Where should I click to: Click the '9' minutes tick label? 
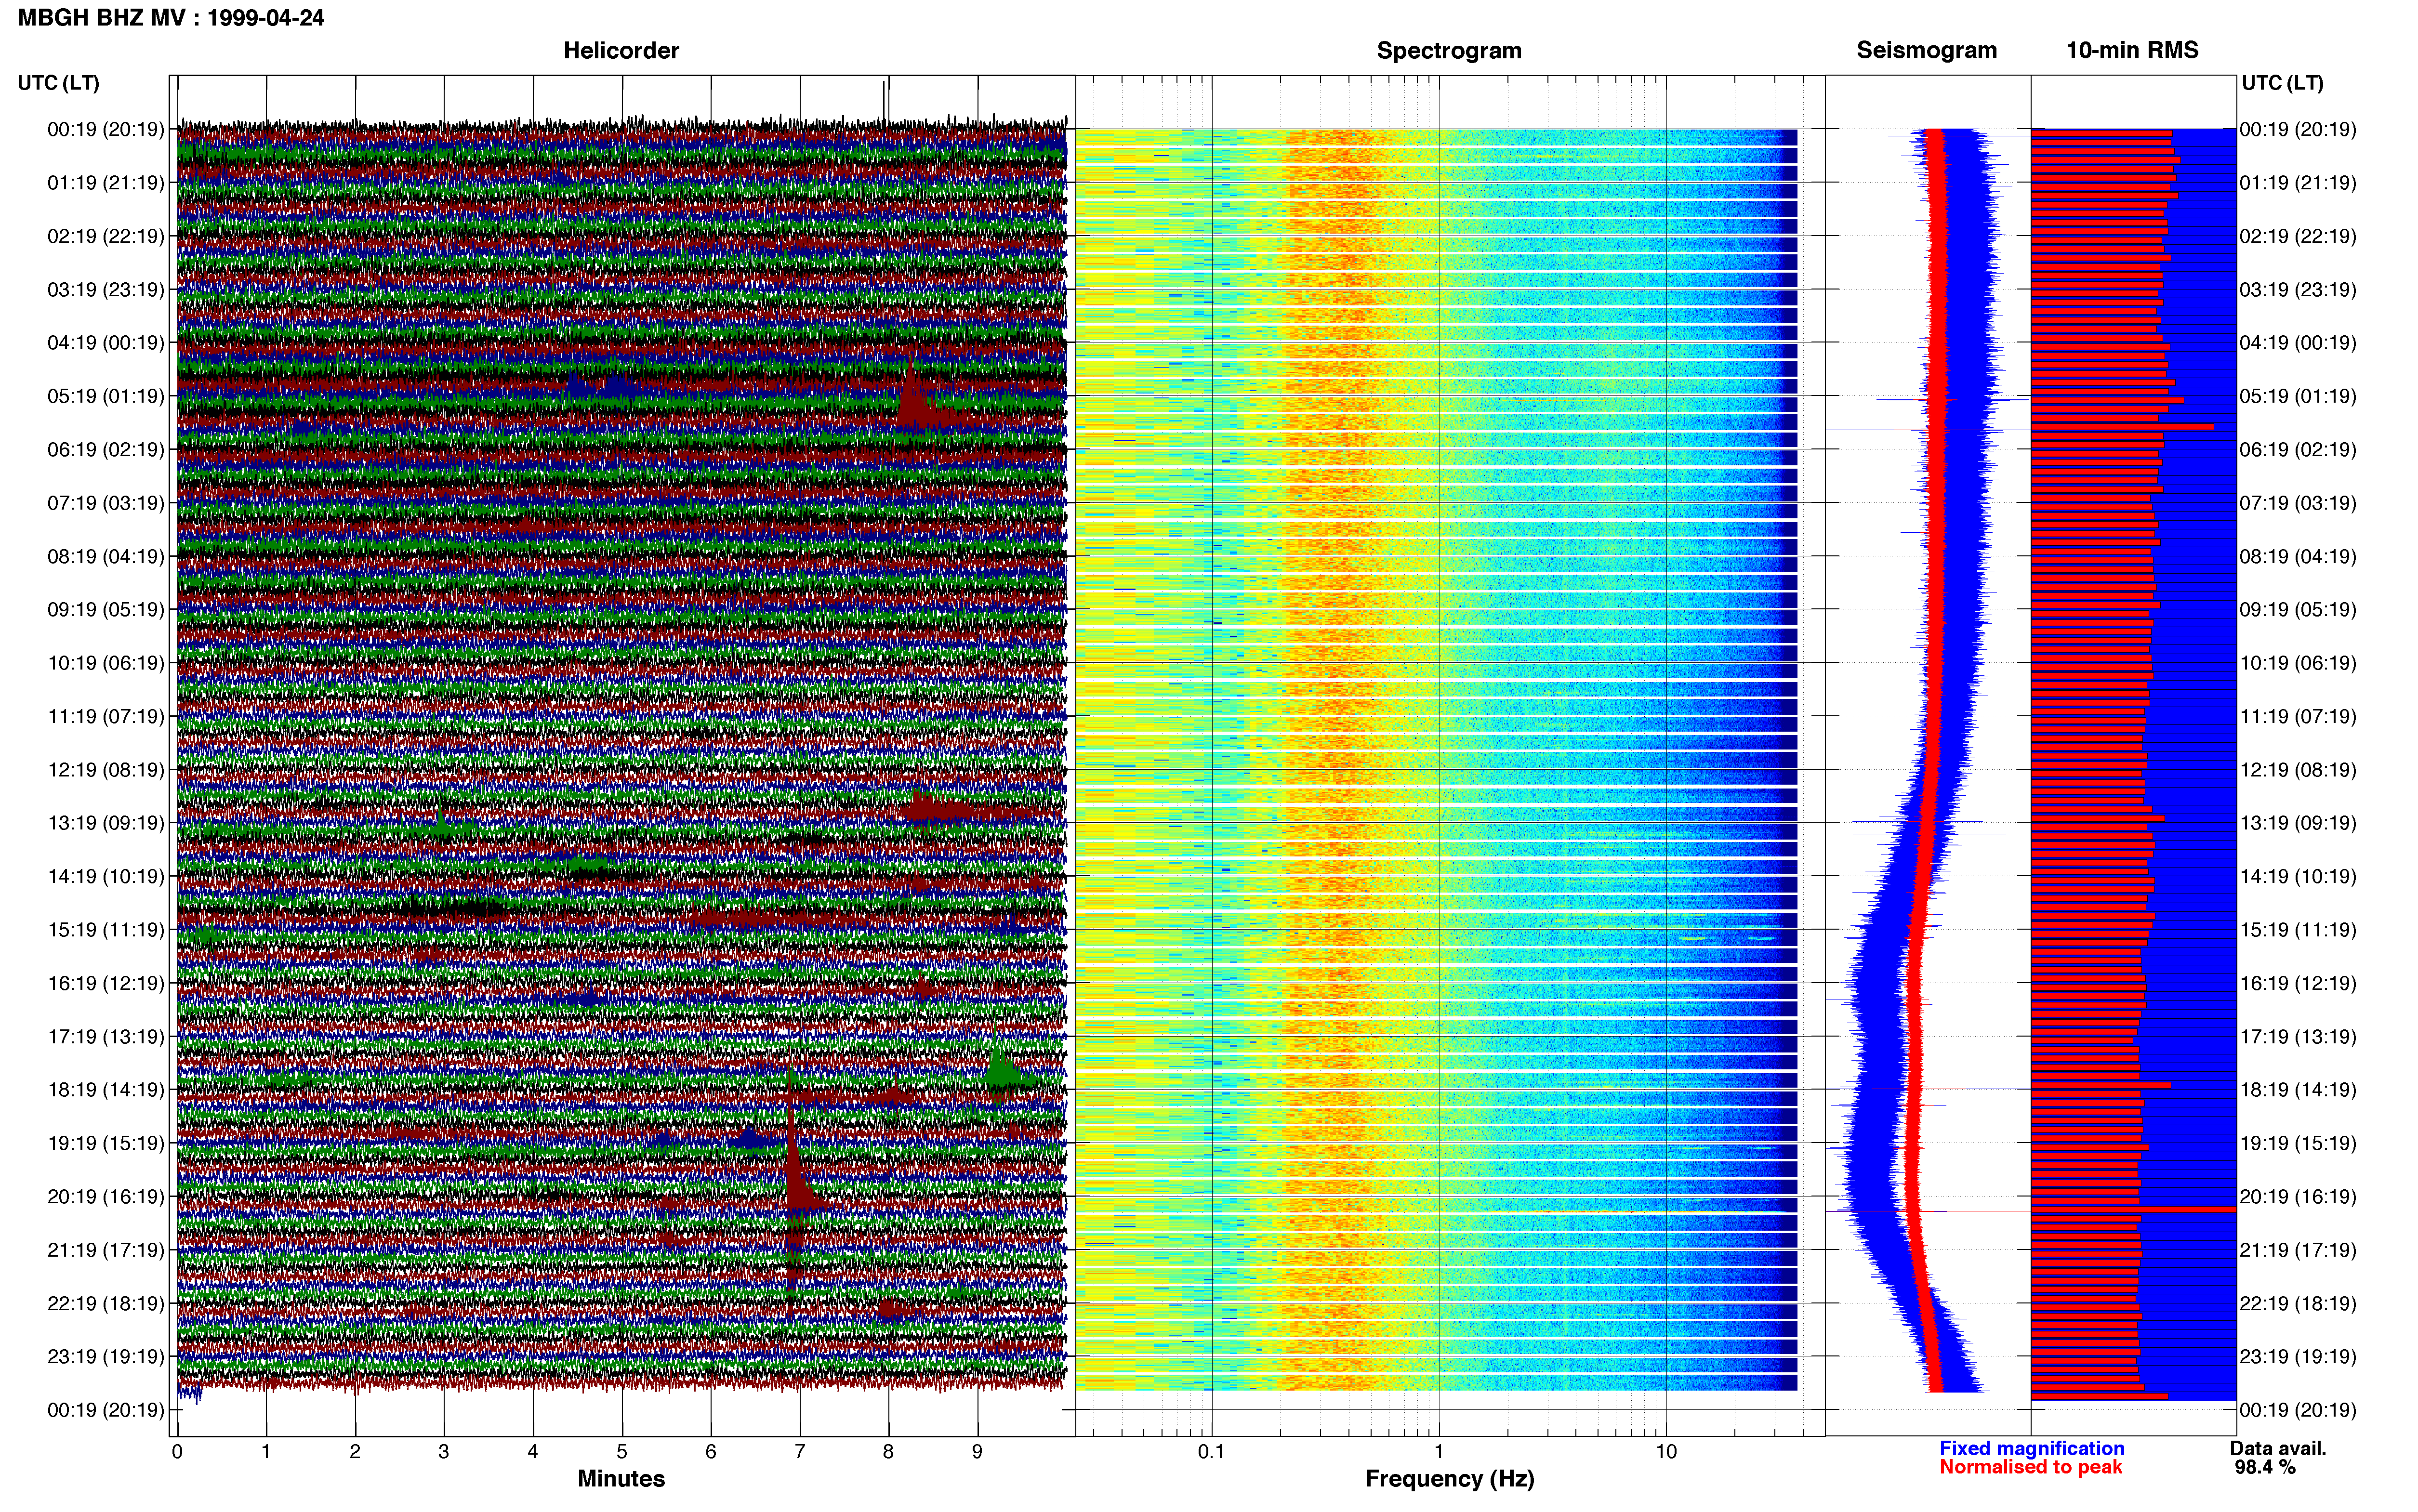pyautogui.click(x=978, y=1451)
